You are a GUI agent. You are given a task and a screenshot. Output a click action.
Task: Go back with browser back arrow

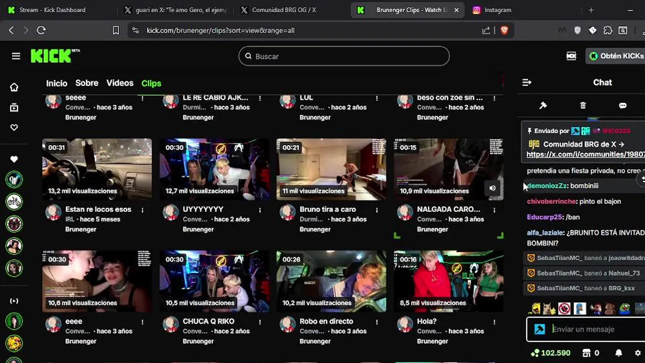point(11,30)
